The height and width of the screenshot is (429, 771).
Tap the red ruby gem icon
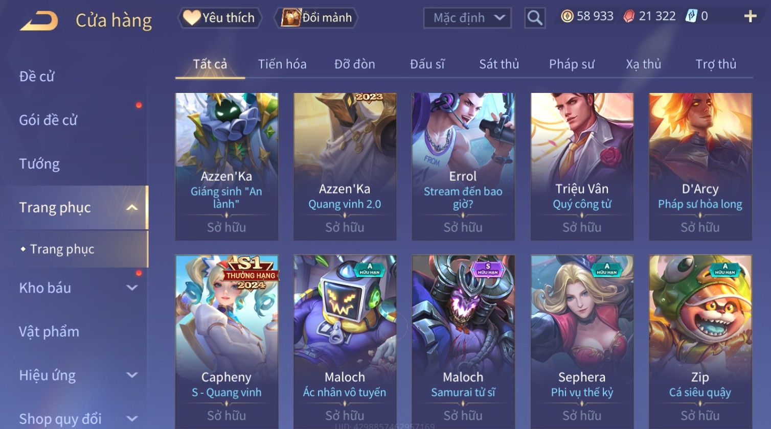pyautogui.click(x=629, y=16)
